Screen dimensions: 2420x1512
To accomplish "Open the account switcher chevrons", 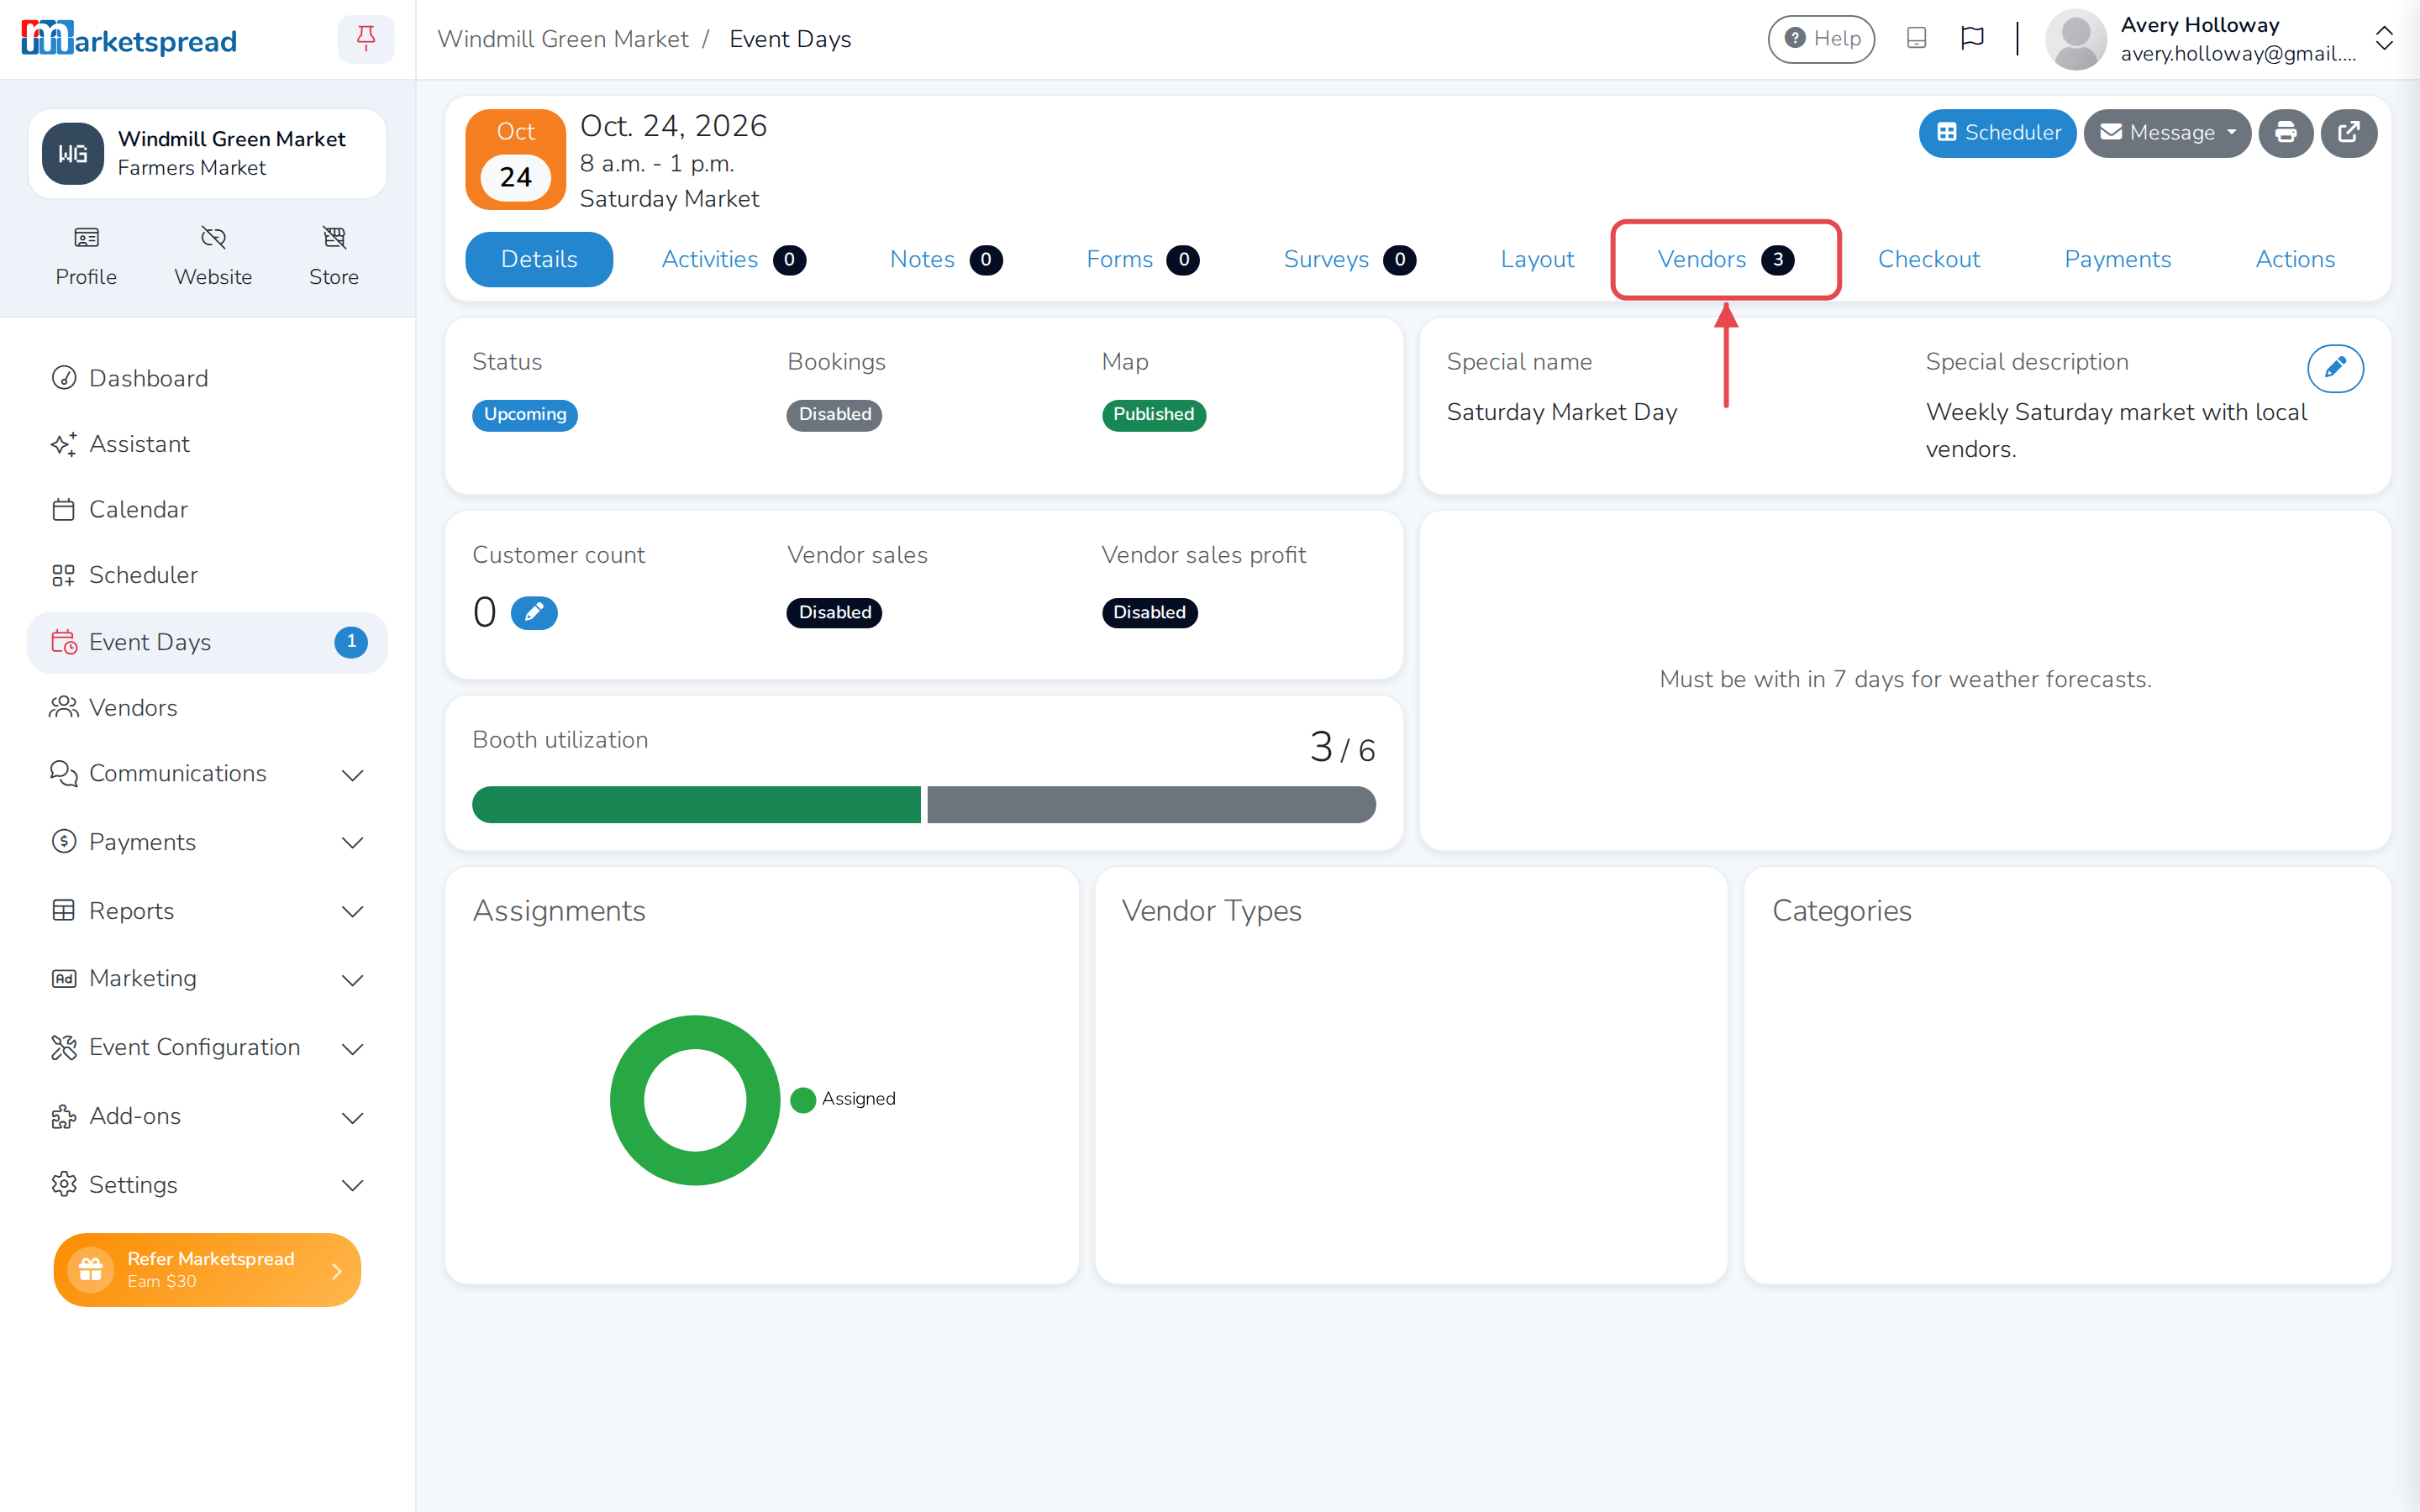I will point(2385,38).
